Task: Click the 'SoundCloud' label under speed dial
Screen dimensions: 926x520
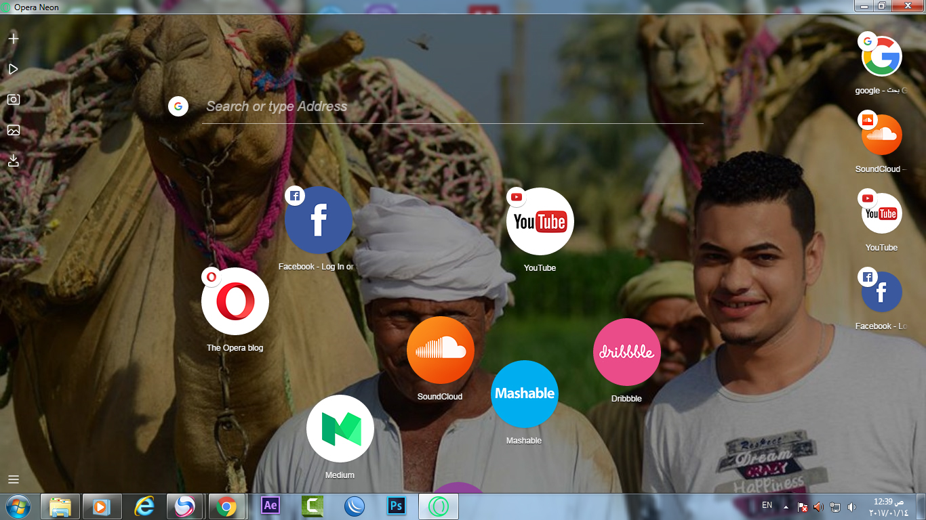Action: coord(440,397)
